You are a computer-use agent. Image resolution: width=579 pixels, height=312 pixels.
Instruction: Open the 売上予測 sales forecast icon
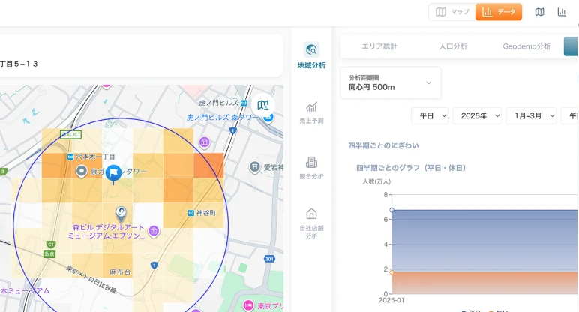pos(311,112)
